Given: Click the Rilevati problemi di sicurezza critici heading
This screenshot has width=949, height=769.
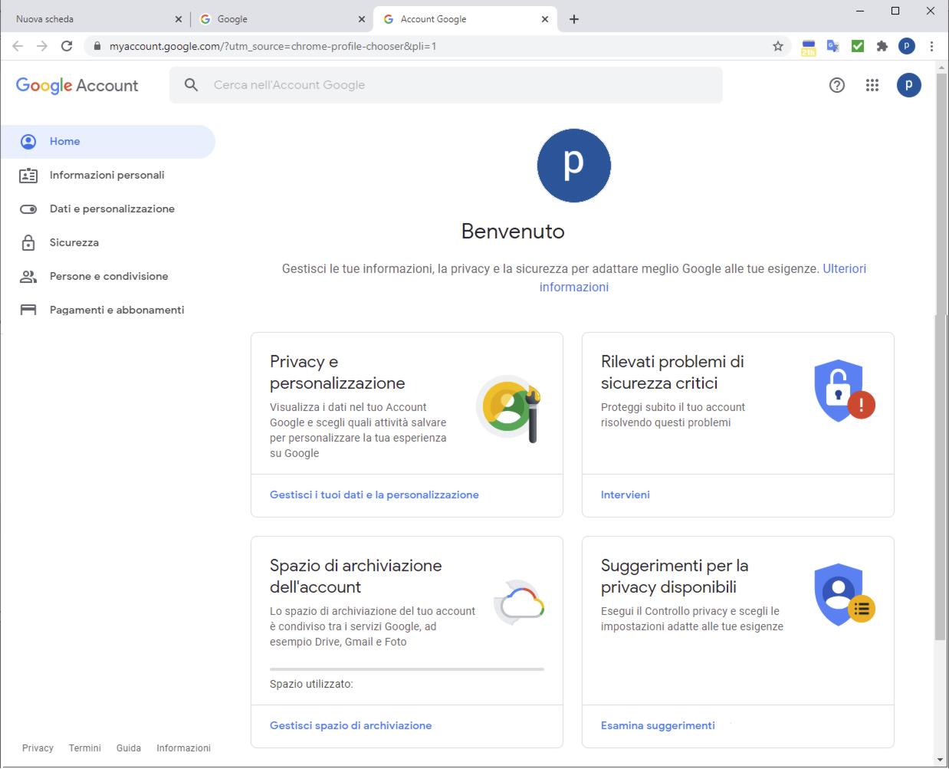Looking at the screenshot, I should pos(672,373).
